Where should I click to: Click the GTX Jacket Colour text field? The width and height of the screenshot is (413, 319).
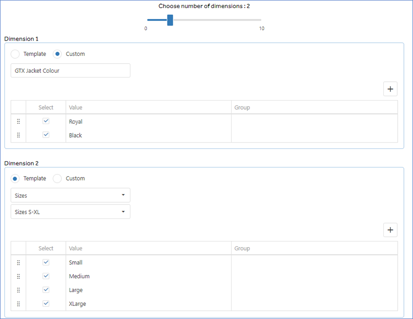pos(70,70)
